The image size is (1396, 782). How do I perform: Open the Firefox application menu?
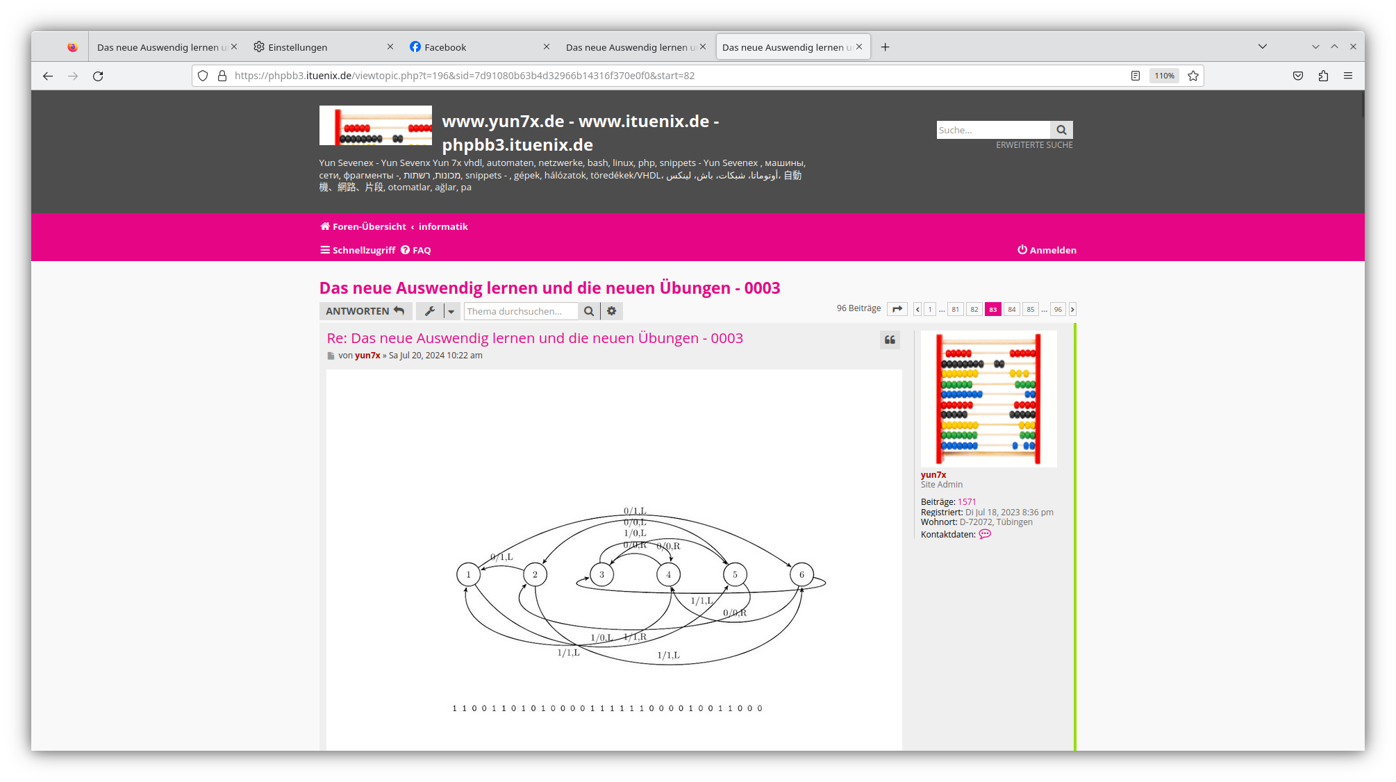pos(1348,76)
